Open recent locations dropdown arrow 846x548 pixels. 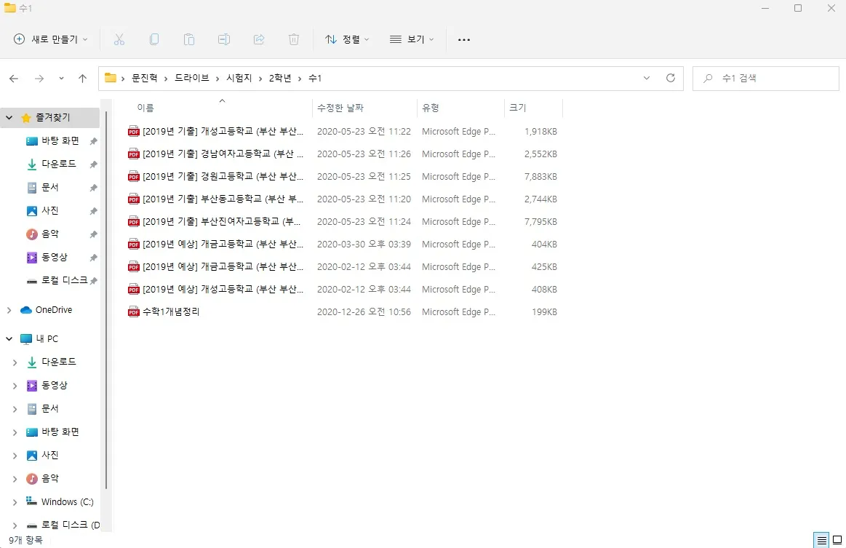point(61,79)
